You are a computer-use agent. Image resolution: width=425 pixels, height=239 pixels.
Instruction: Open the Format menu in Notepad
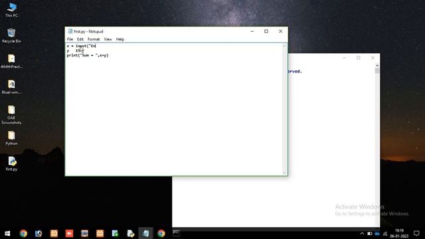[x=94, y=39]
